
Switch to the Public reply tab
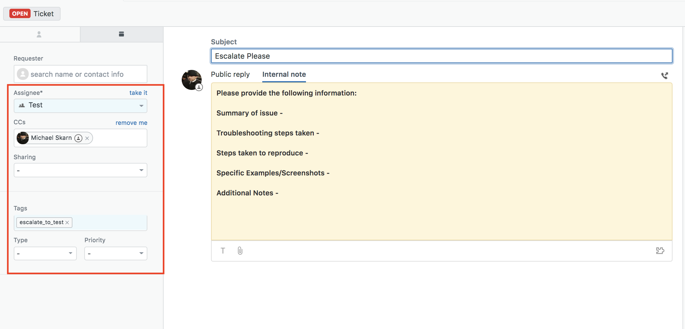(x=230, y=74)
